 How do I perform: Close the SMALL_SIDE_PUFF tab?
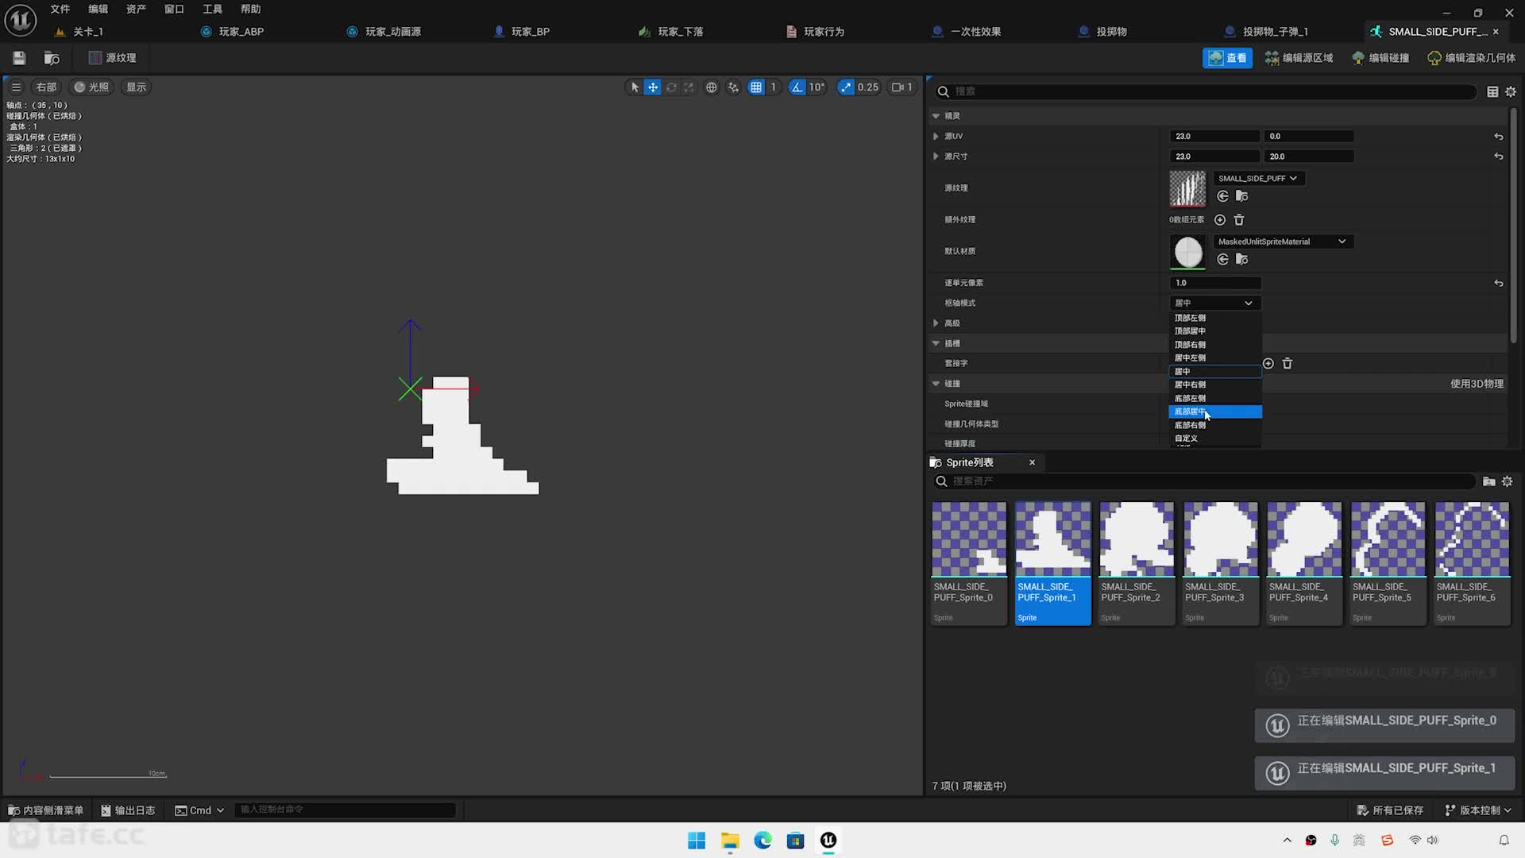pos(1496,32)
